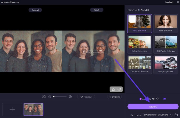Click the zoom in magnifier icon
180x118 pixels.
pyautogui.click(x=70, y=97)
